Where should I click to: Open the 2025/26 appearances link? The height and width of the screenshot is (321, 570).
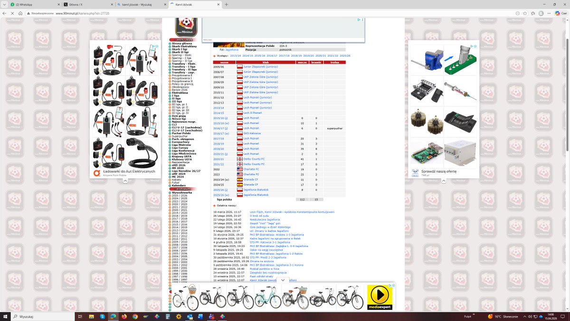coord(345,56)
